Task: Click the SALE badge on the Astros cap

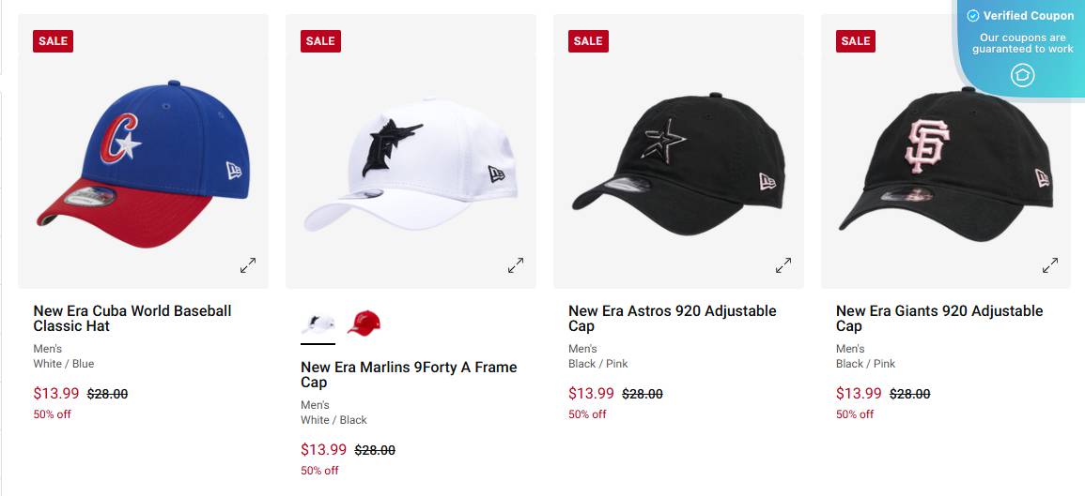Action: (588, 40)
